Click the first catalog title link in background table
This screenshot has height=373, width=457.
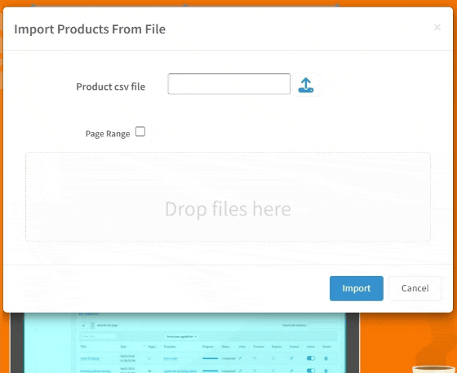(90, 359)
